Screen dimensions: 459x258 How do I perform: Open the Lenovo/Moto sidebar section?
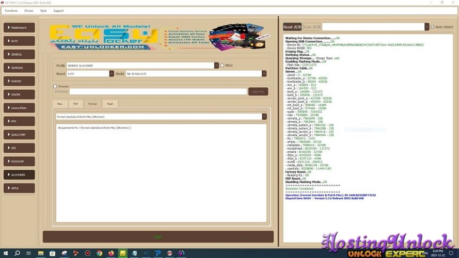coord(19,108)
